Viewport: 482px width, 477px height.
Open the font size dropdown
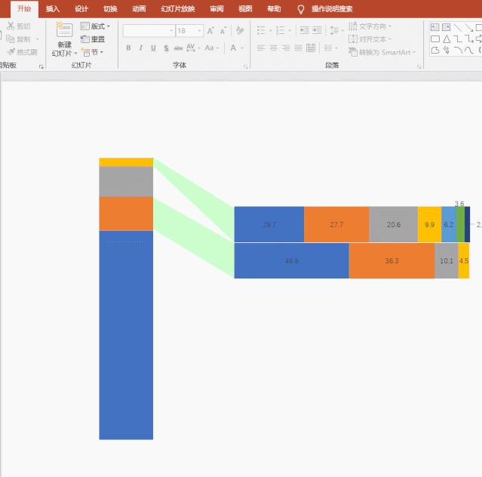[x=199, y=31]
